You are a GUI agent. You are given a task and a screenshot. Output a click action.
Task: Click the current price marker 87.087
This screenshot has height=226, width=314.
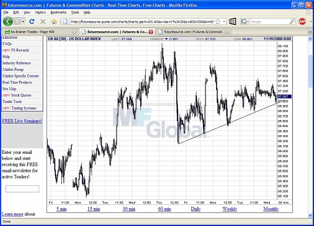point(284,96)
